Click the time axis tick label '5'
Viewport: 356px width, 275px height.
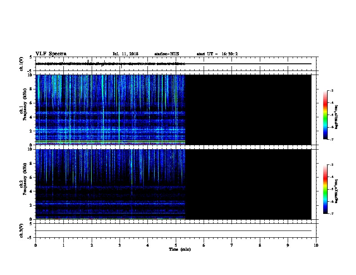tap(176, 245)
